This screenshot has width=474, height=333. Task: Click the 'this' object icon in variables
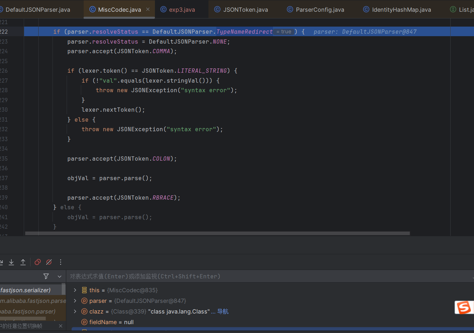[x=84, y=290]
